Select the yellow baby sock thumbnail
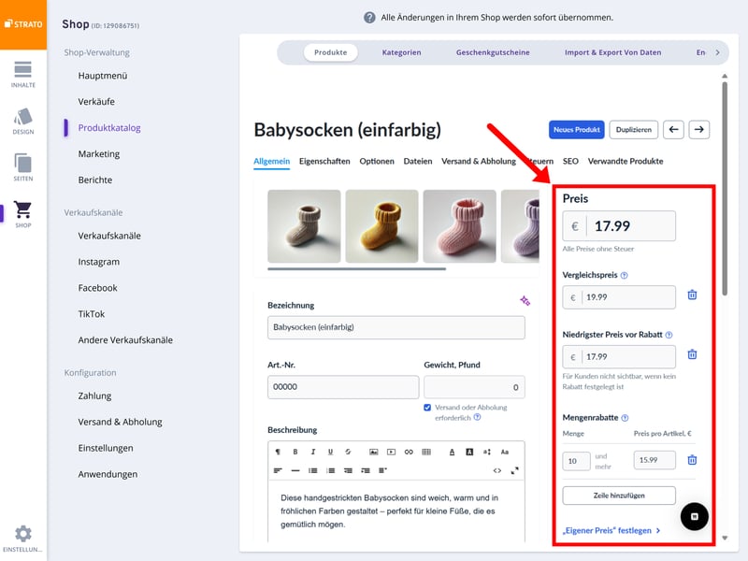Image resolution: width=748 pixels, height=561 pixels. point(381,226)
